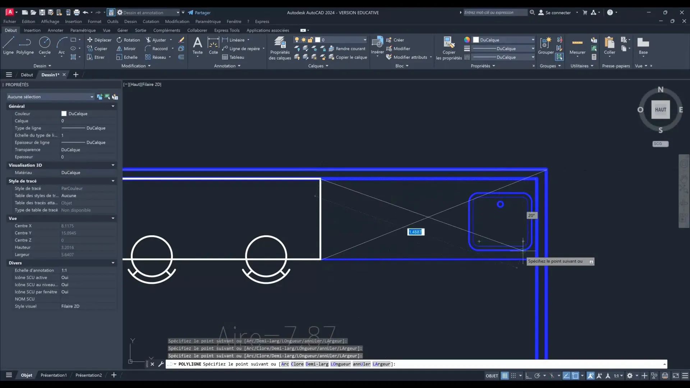Click the search magnifier icon
This screenshot has width=690, height=388.
coord(532,13)
